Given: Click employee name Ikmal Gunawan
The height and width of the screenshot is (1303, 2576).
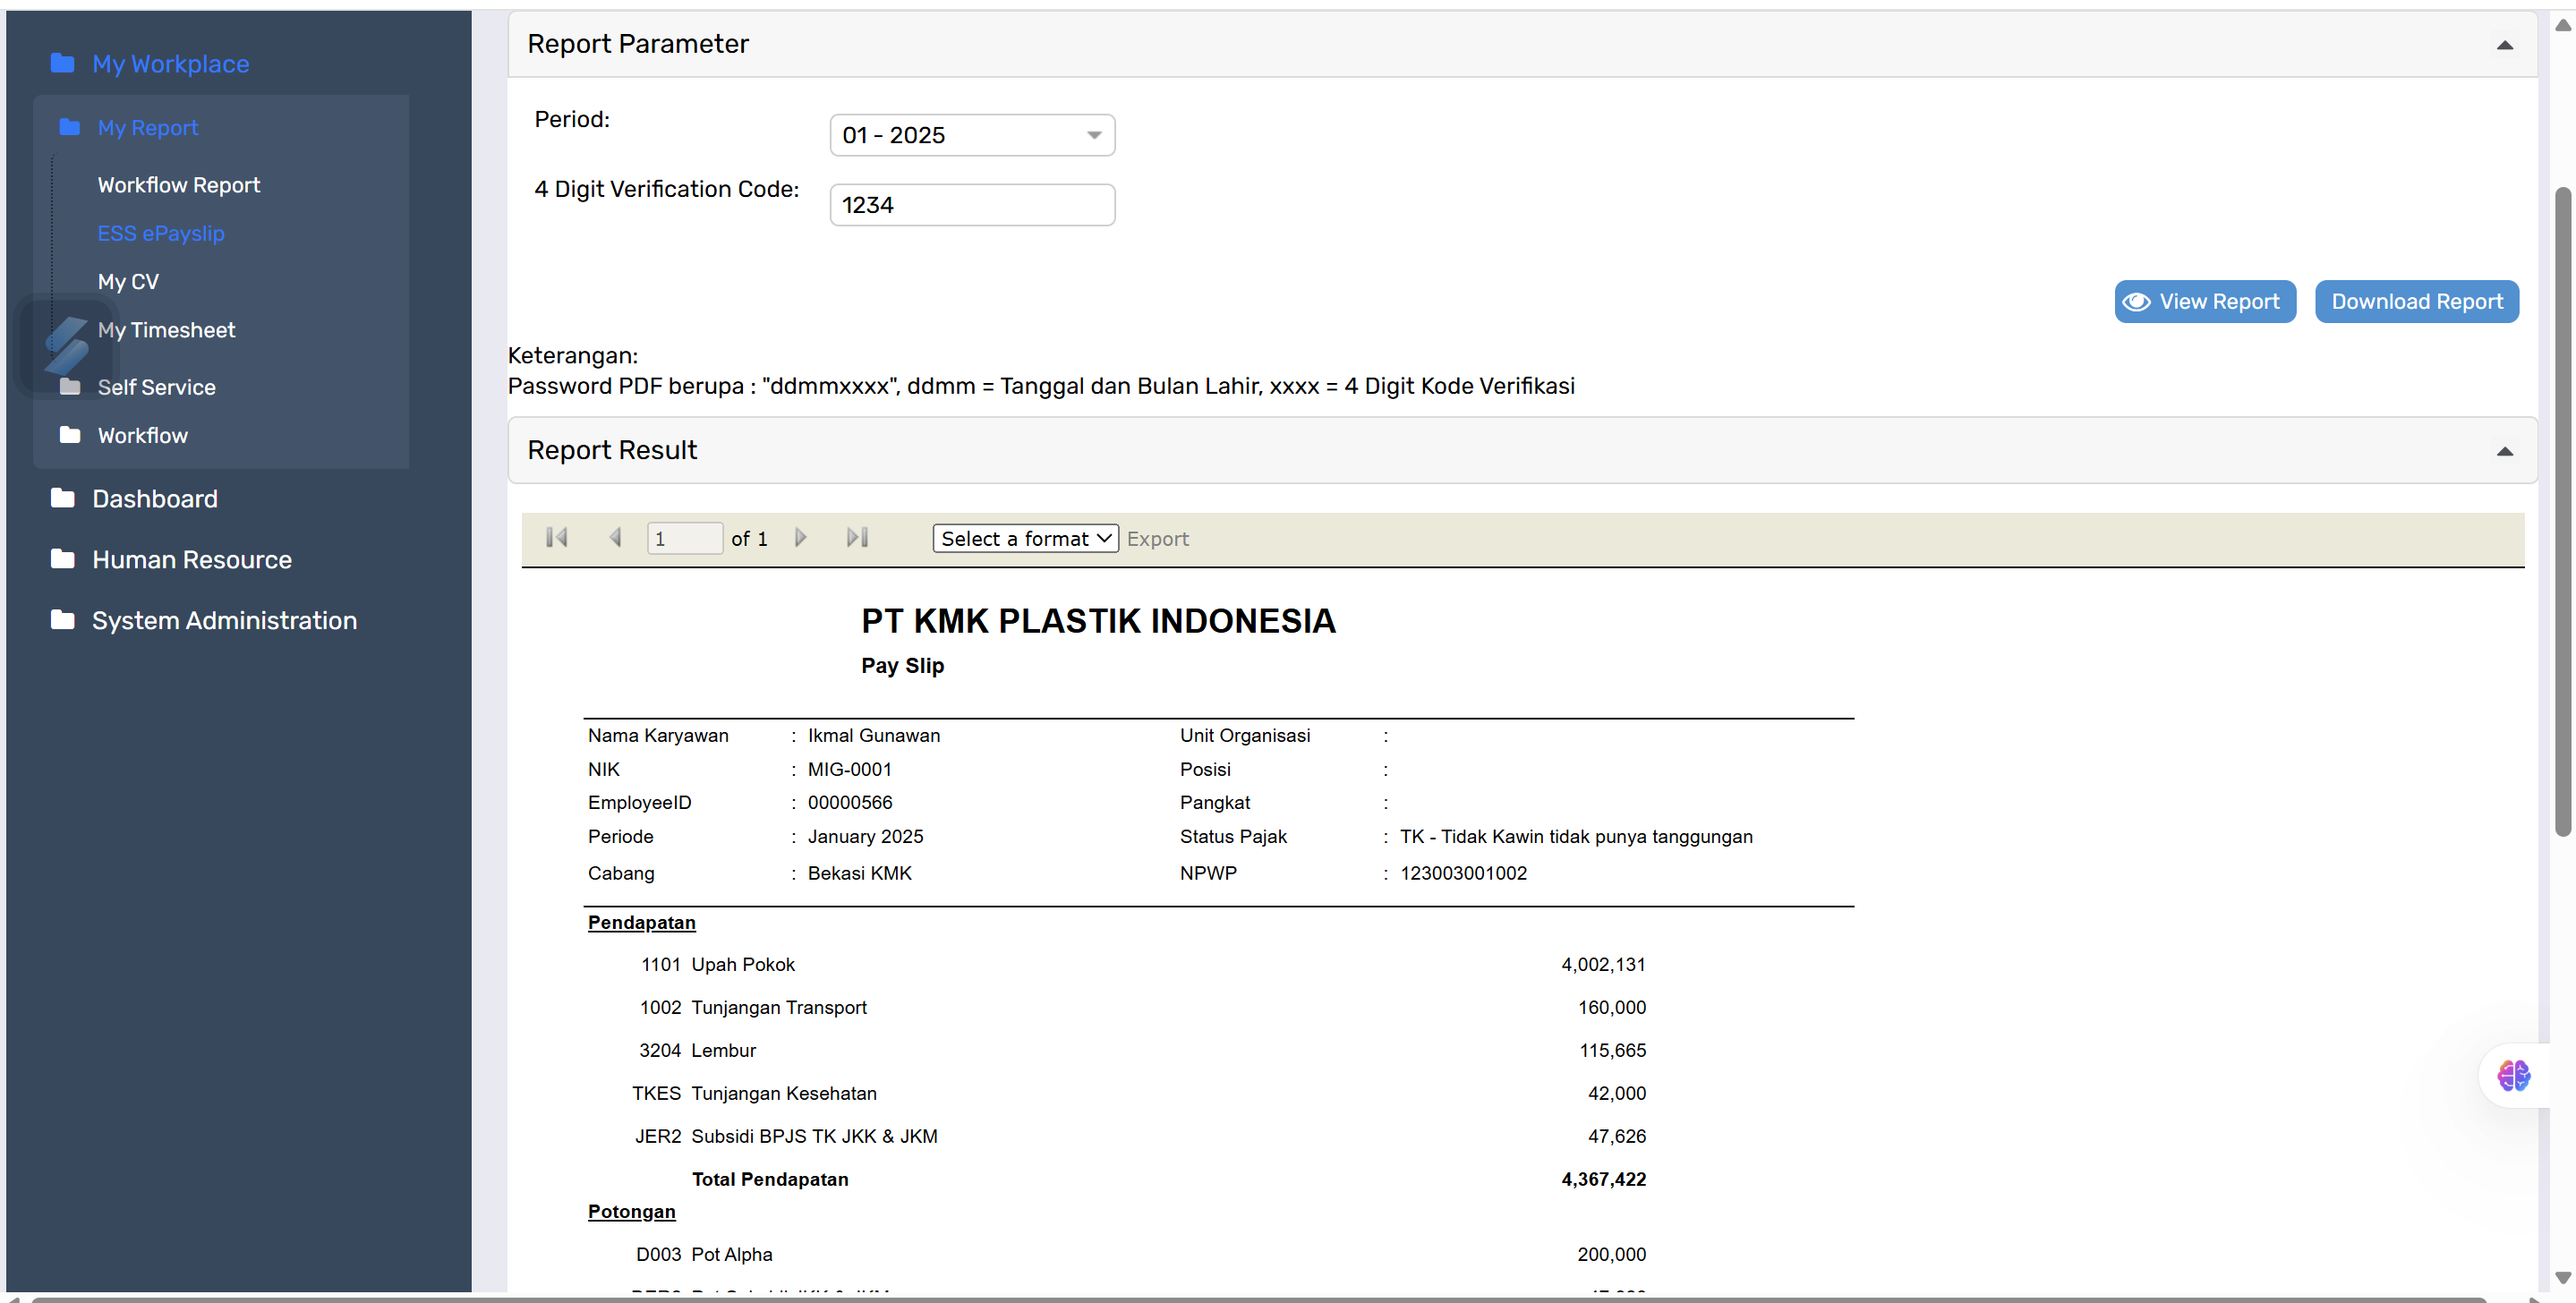Looking at the screenshot, I should click(x=873, y=735).
